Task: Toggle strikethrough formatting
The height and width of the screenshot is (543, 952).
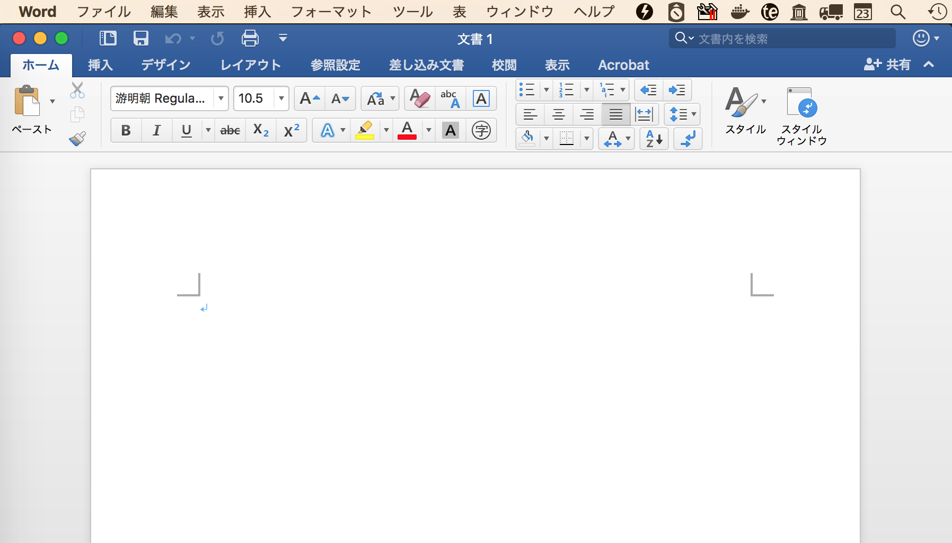Action: click(230, 130)
